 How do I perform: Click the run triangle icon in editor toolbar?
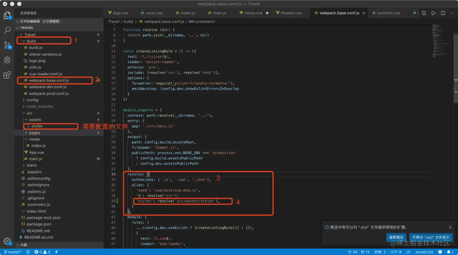coord(434,13)
